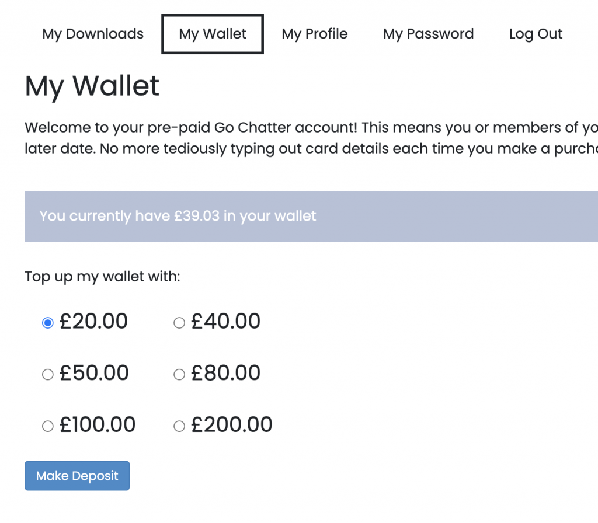Pick the £50.00 radio circle

click(x=48, y=374)
